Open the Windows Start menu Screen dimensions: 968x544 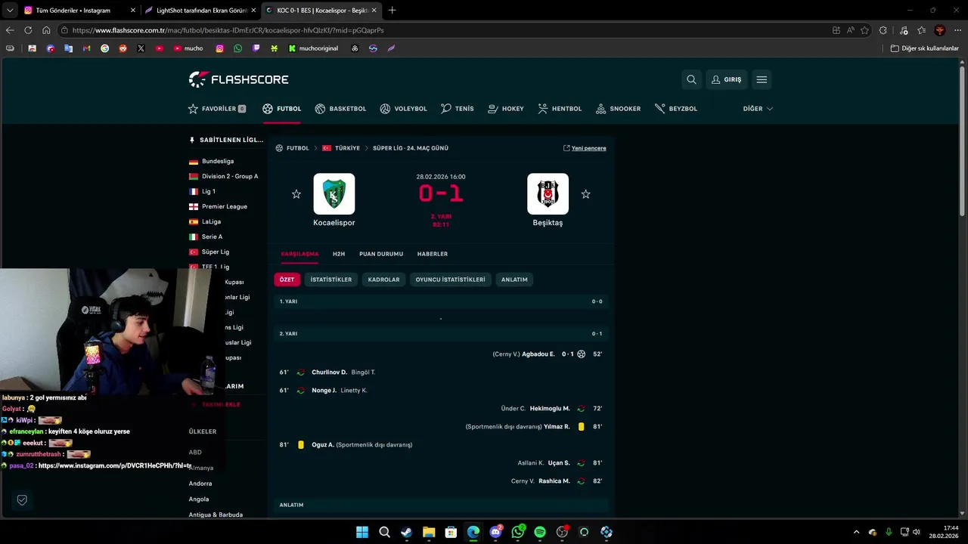pos(362,533)
